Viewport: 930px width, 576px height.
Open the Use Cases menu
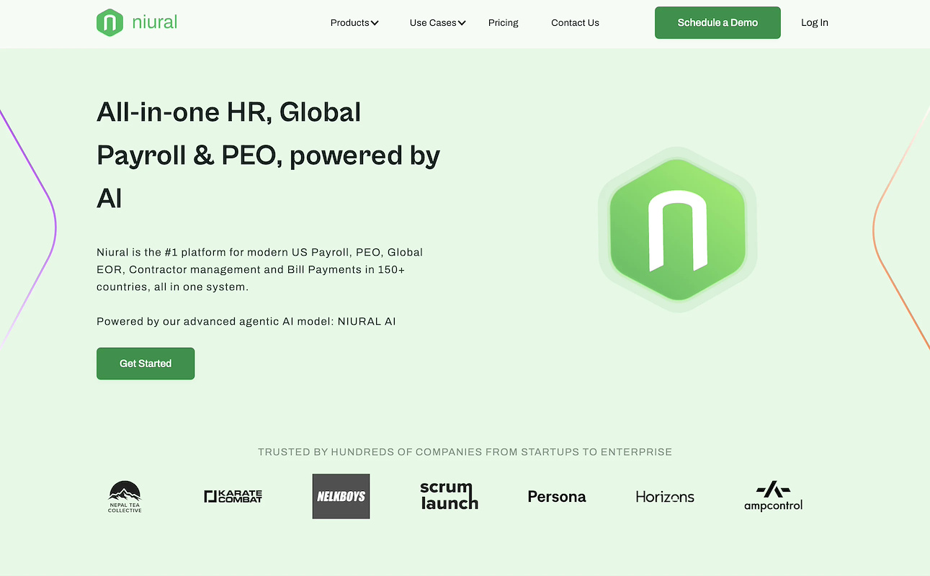(433, 23)
